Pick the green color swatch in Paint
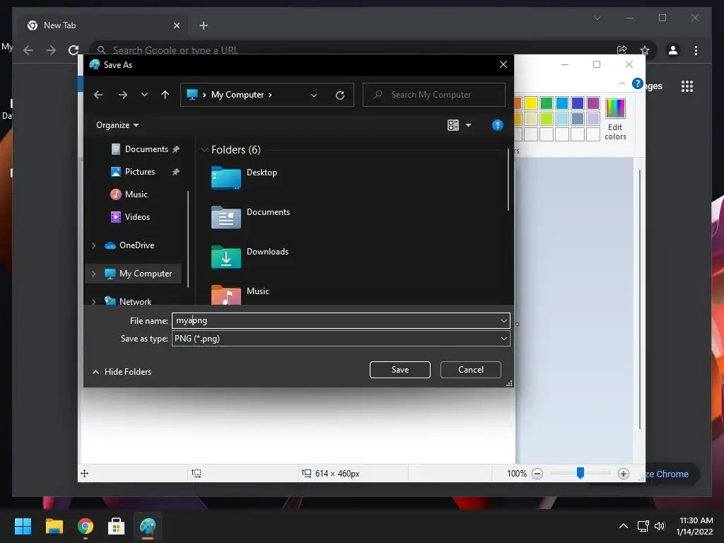The width and height of the screenshot is (724, 543). pos(547,103)
